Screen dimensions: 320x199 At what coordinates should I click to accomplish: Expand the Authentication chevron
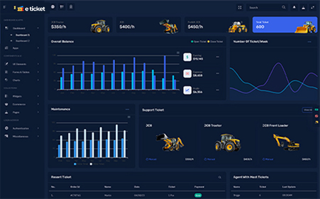[38, 128]
